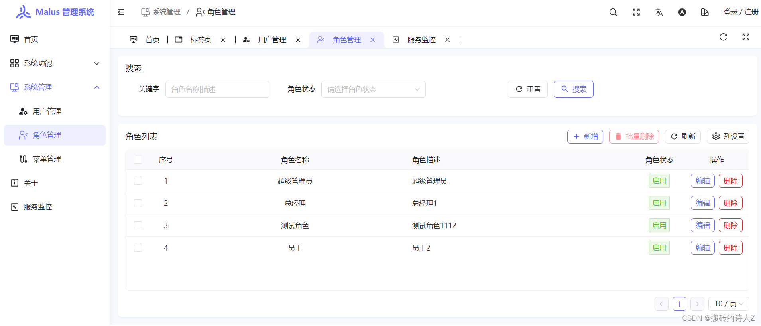Check the 员工 row checkbox
Screen dimensions: 761x326
pyautogui.click(x=138, y=248)
